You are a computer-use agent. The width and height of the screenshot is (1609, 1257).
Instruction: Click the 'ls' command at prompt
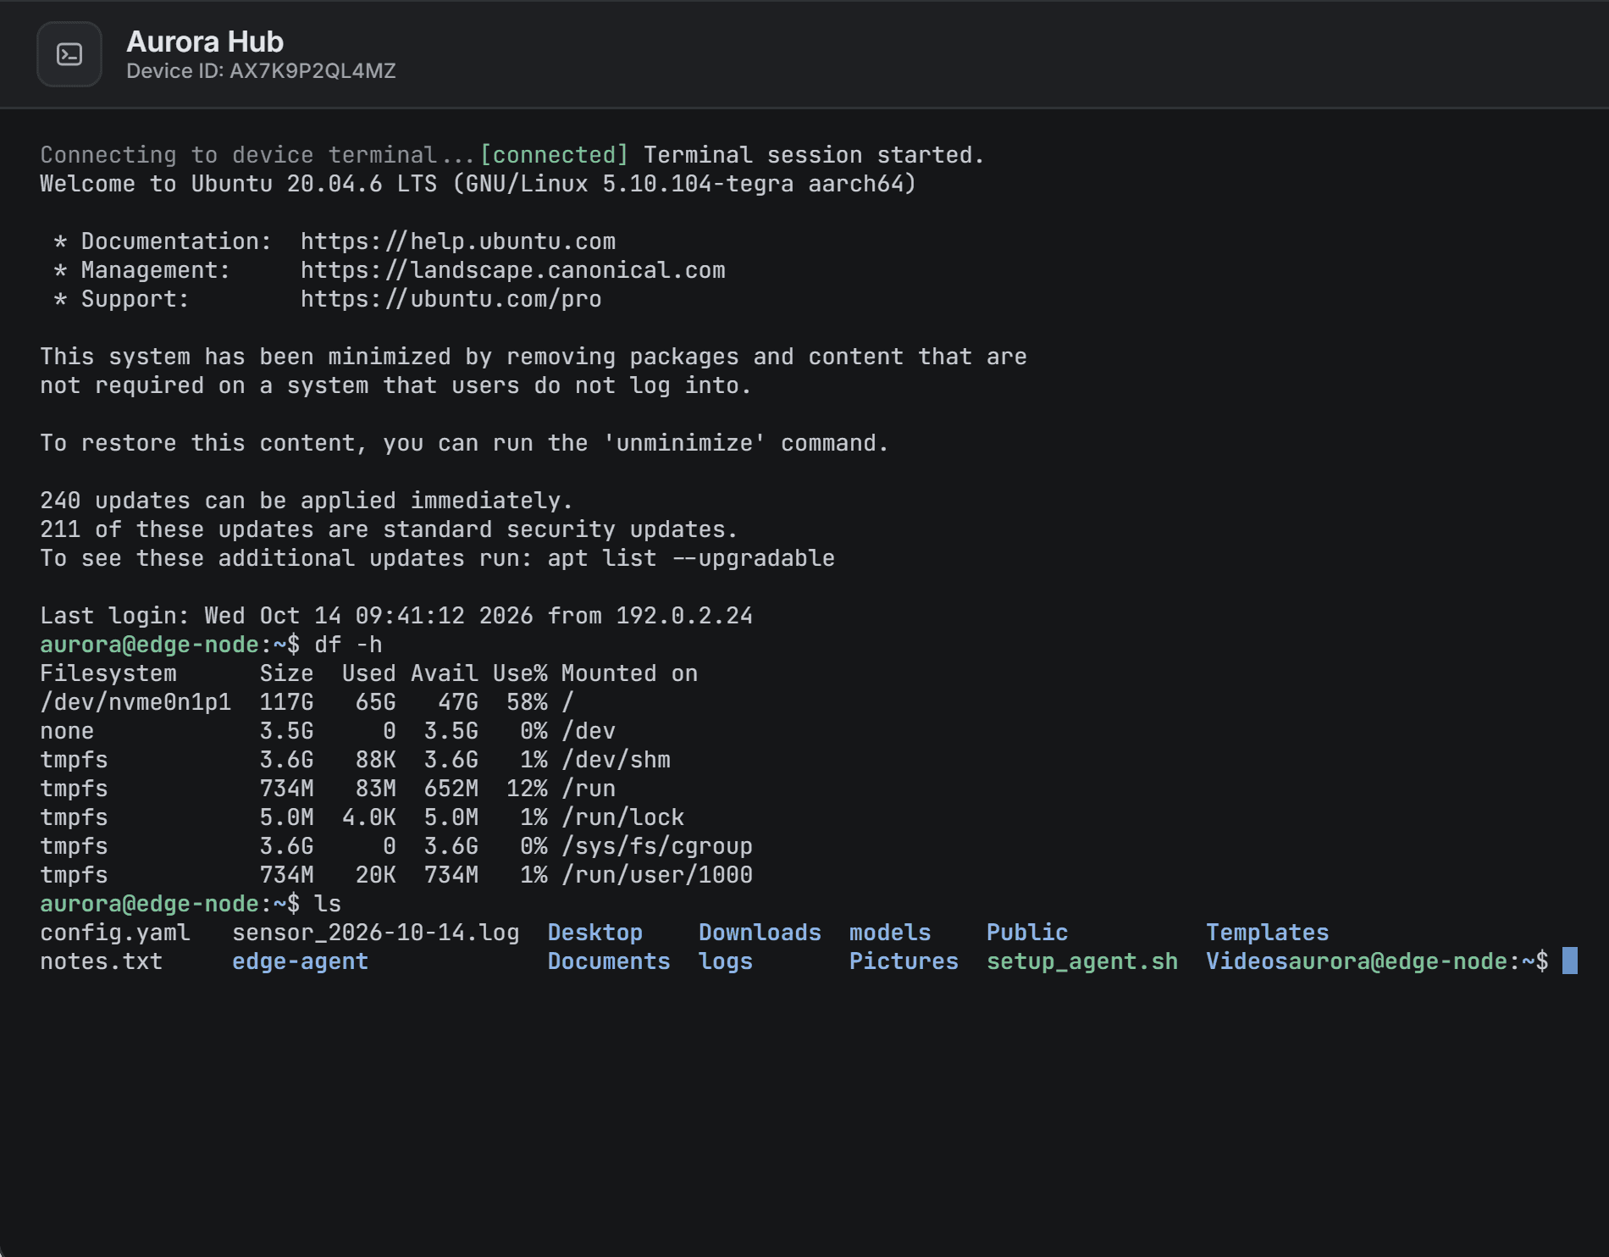[x=328, y=904]
